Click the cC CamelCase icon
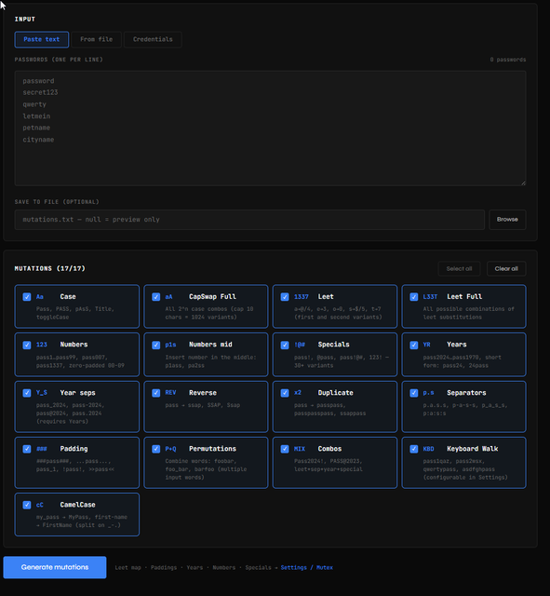The height and width of the screenshot is (596, 550). [x=40, y=505]
